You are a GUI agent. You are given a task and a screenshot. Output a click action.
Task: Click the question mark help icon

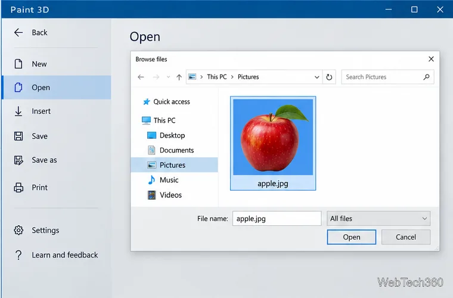coord(18,255)
